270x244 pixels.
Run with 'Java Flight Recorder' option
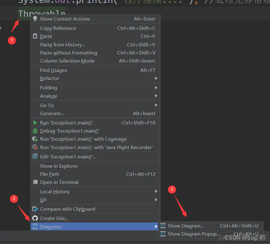(x=95, y=147)
